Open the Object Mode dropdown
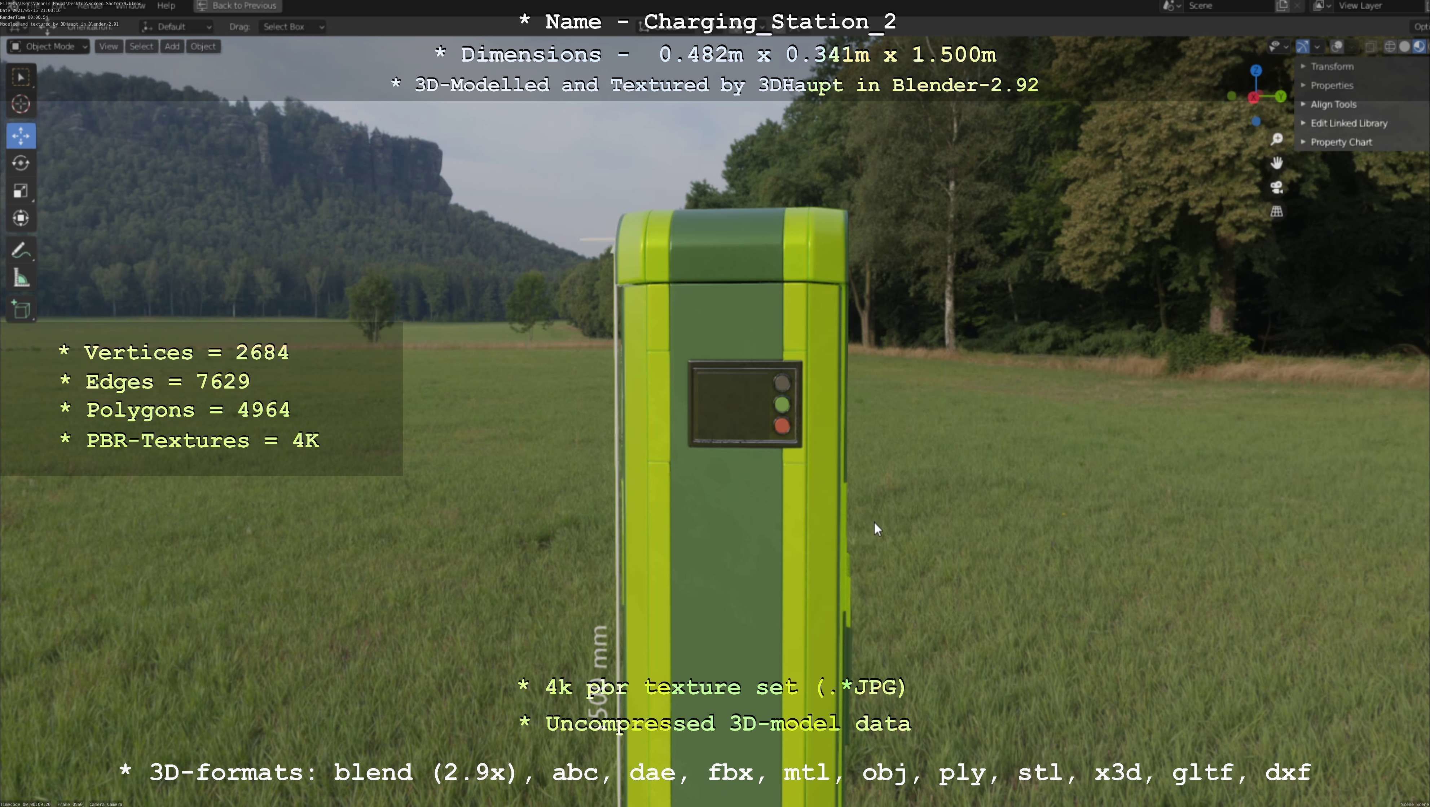 click(x=49, y=46)
